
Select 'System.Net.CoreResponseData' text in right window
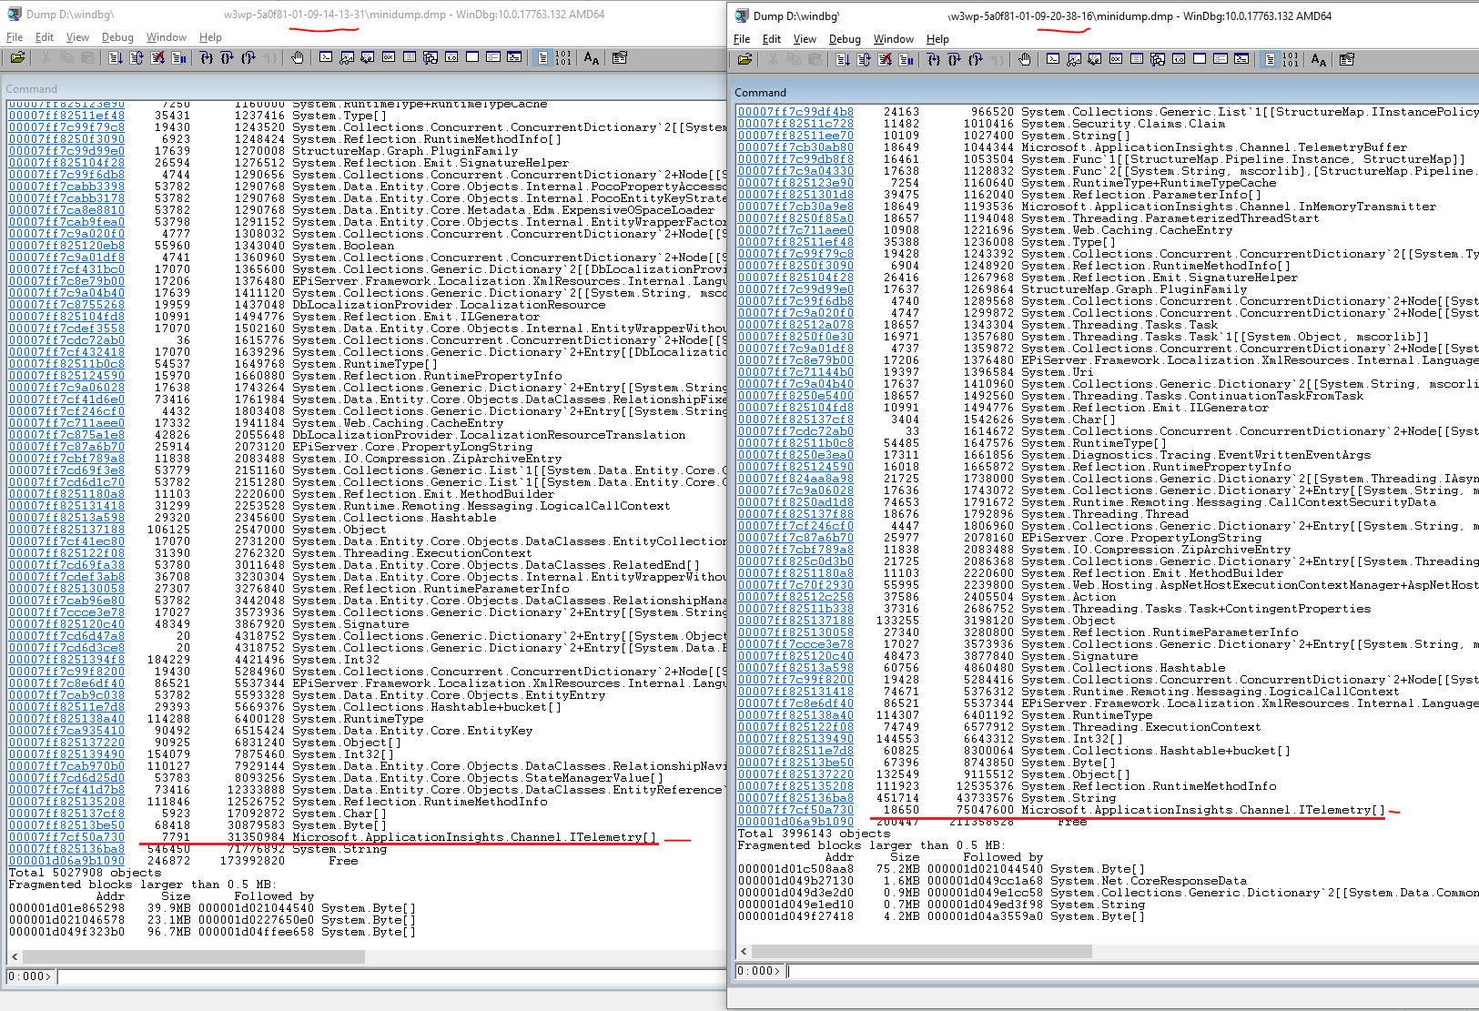[1149, 881]
